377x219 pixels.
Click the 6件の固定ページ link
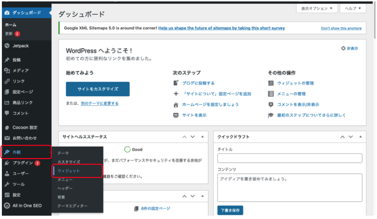point(156,208)
